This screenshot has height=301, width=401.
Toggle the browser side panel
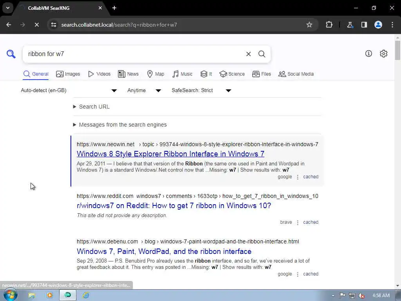click(x=364, y=25)
